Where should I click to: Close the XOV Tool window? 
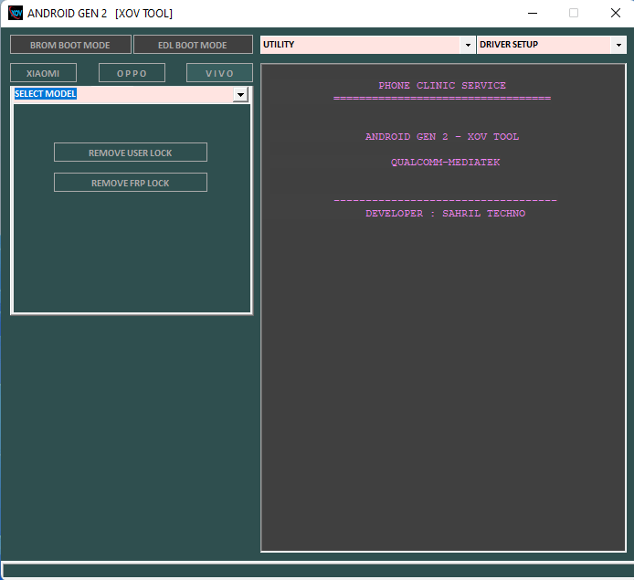tap(616, 13)
